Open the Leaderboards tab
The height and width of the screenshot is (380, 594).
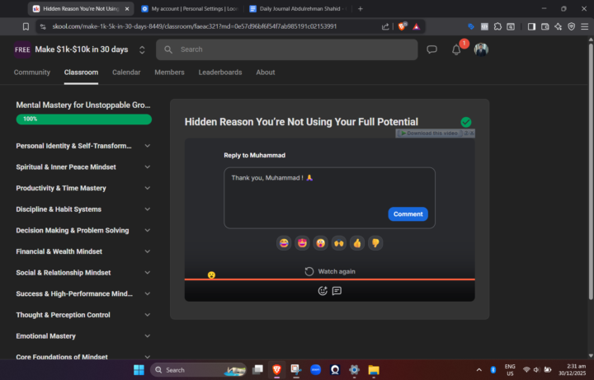pyautogui.click(x=220, y=73)
